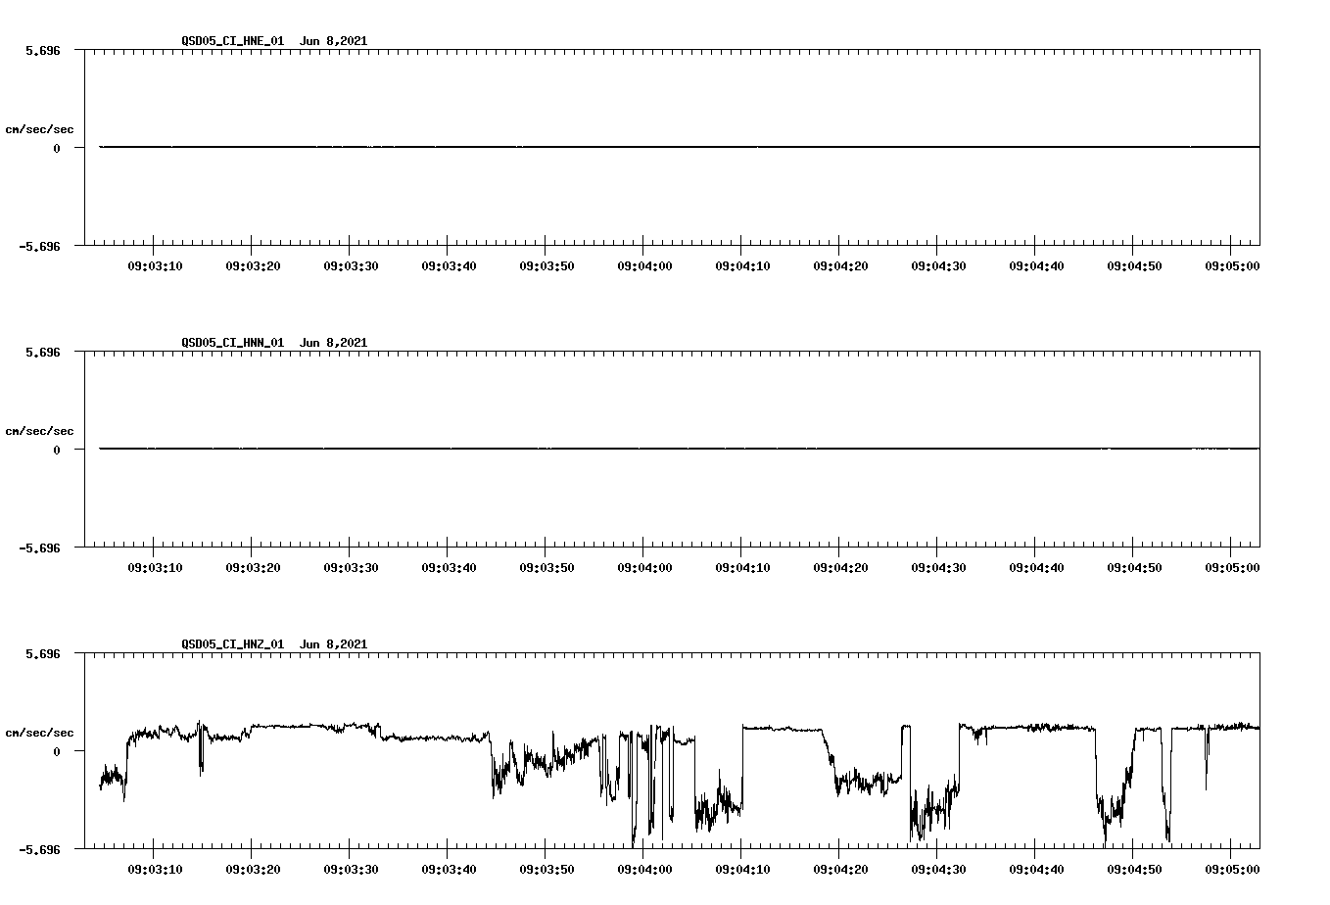Viewport: 1330px width, 905px height.
Task: Click 09:05:00 time label under HNE plot
Action: (x=1232, y=266)
